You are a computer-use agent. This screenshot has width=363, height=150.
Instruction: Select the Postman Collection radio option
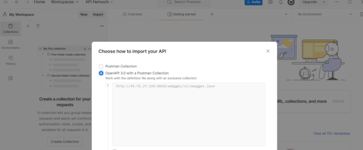pos(101,67)
